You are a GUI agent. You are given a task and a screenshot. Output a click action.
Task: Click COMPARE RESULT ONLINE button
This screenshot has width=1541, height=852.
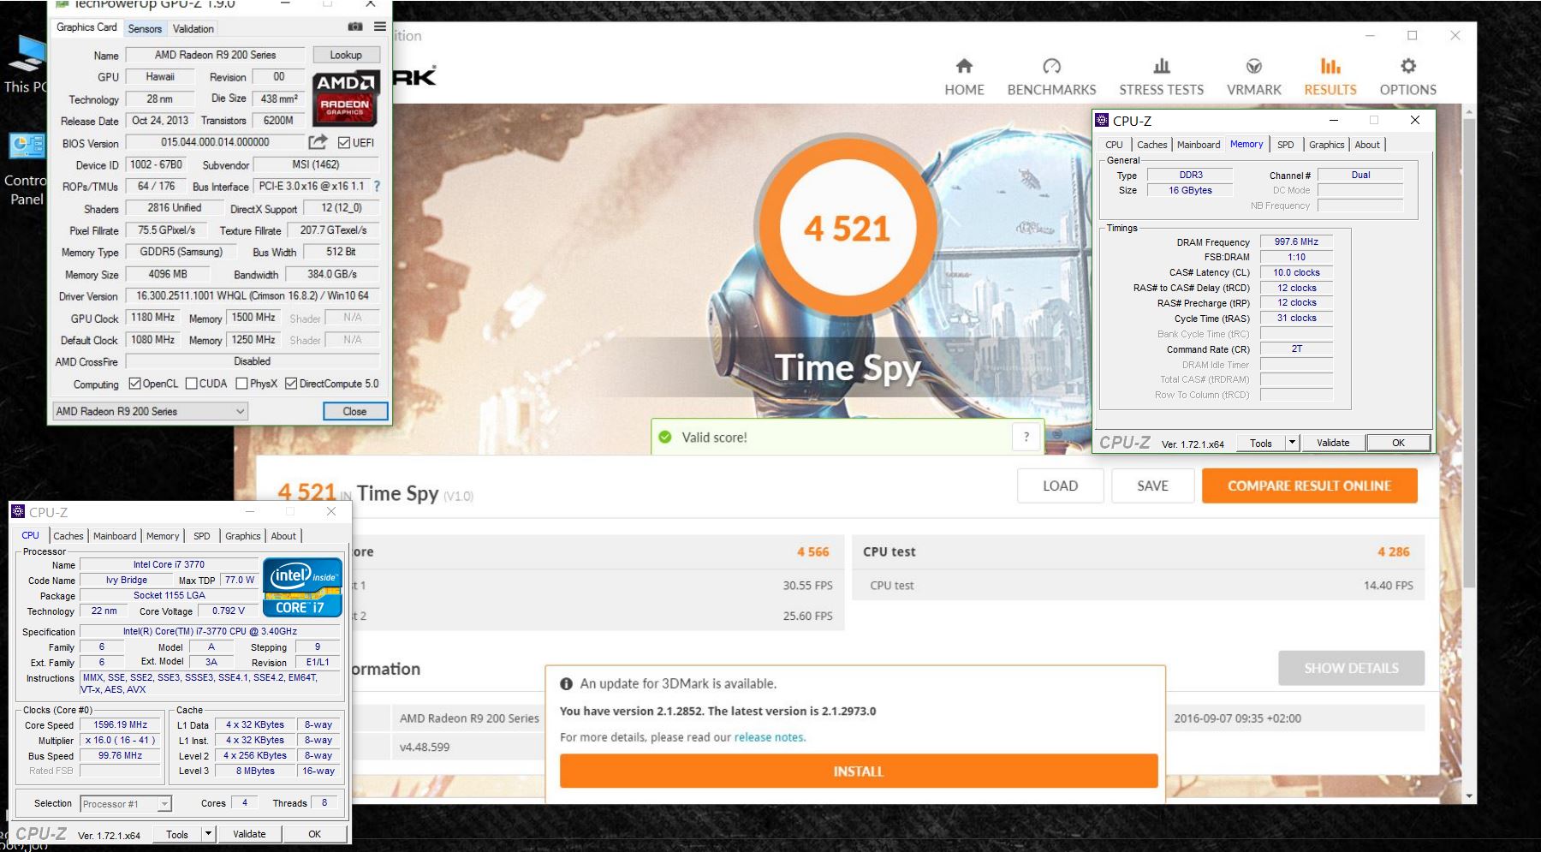(1309, 486)
